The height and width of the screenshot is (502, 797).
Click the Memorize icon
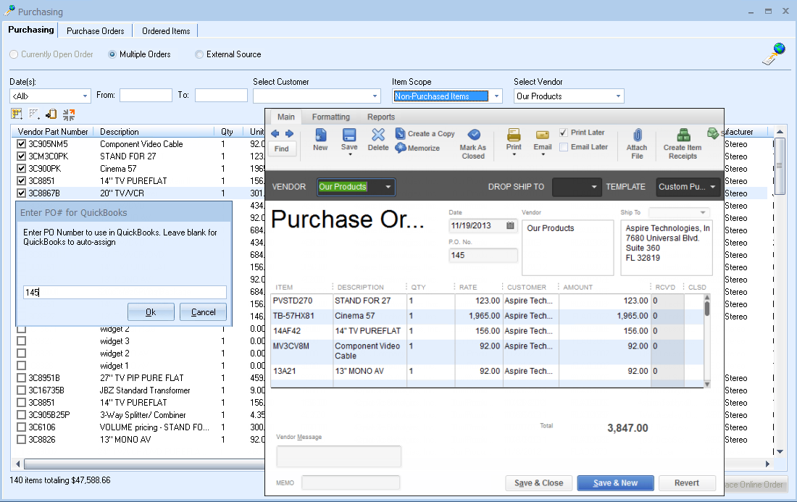pos(401,148)
